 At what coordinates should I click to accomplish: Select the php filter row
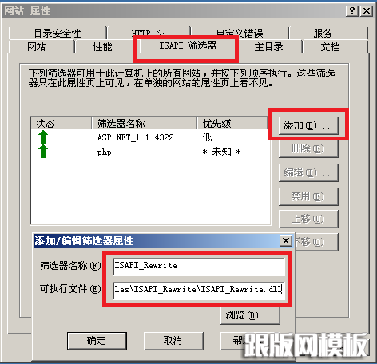click(149, 152)
